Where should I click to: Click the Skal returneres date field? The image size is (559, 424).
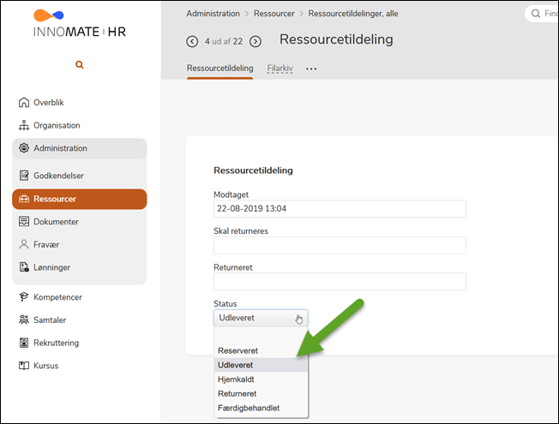339,246
